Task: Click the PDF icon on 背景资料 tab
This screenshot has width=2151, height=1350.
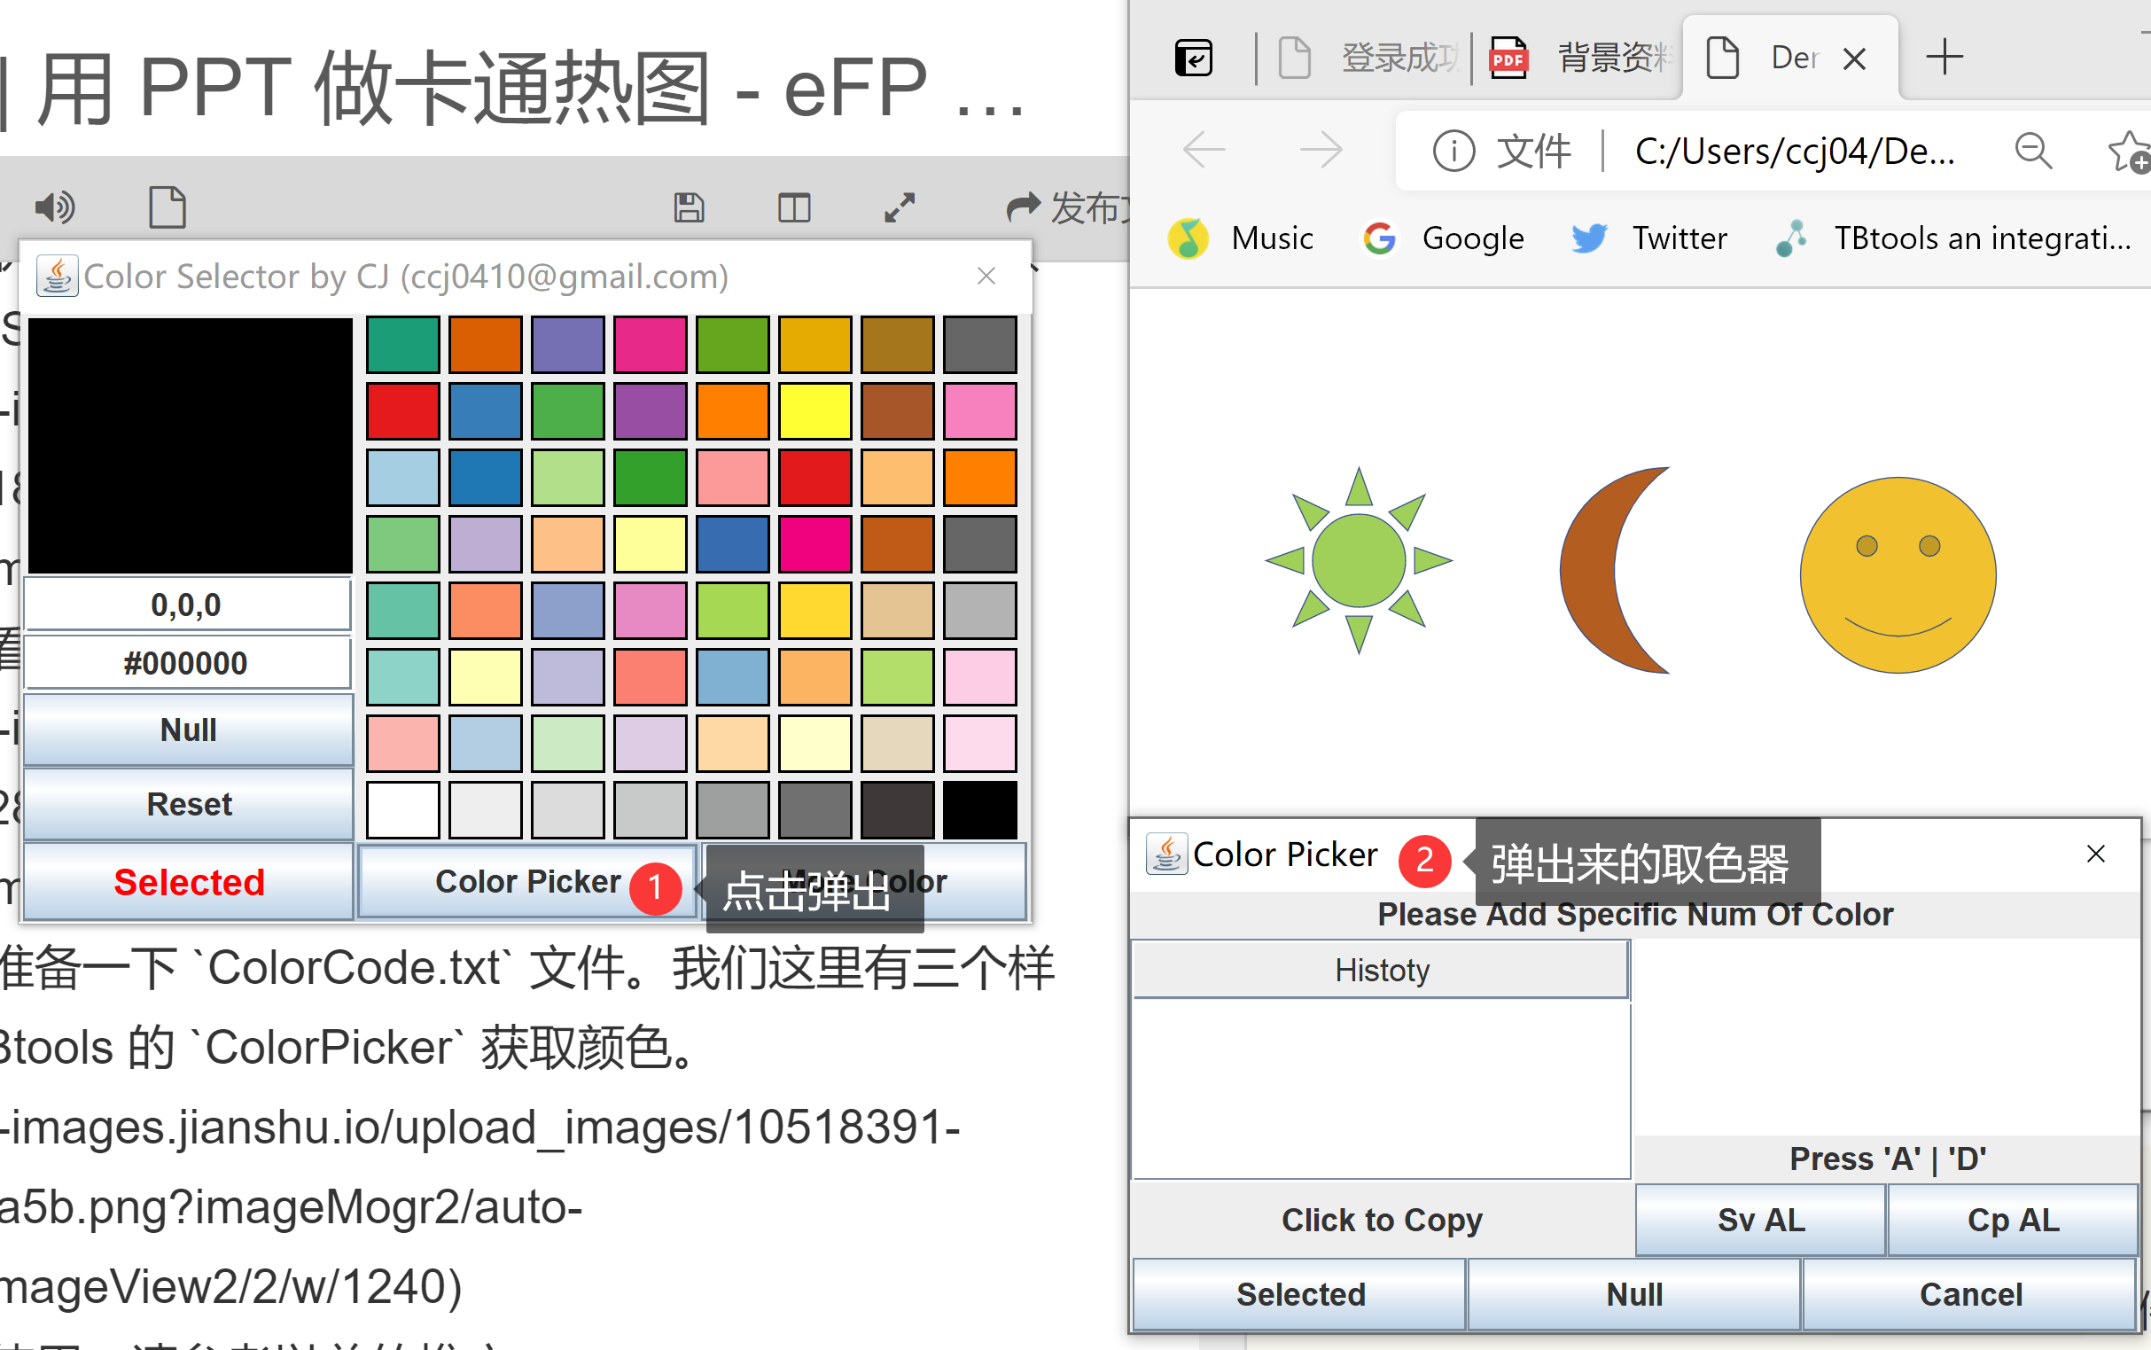Action: click(x=1508, y=58)
